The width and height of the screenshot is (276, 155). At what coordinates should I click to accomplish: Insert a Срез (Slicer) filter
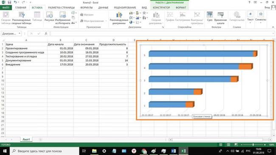coord(210,17)
